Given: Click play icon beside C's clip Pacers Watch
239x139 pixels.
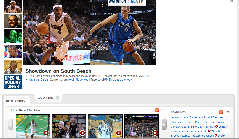Looking at the screenshot, I should [217, 126].
